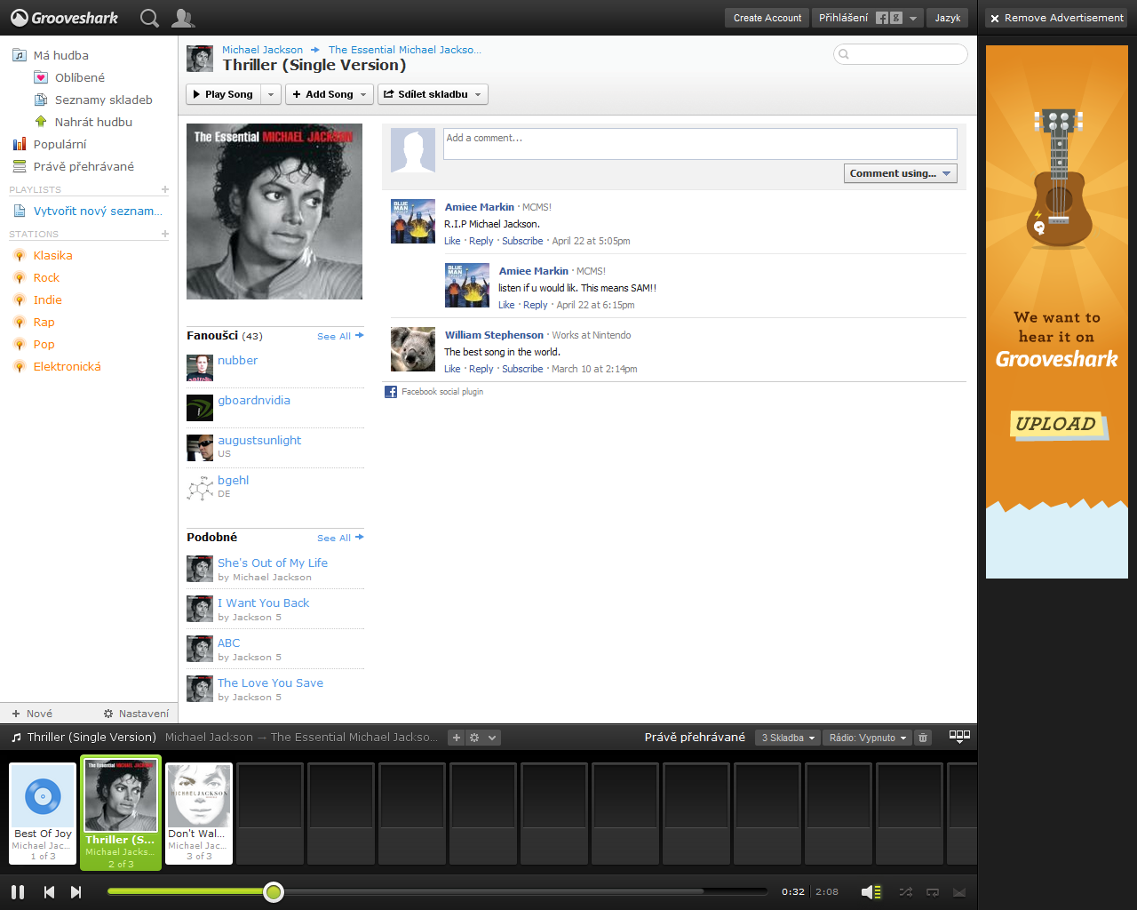Open the Facebook social plugin icon

coord(391,392)
